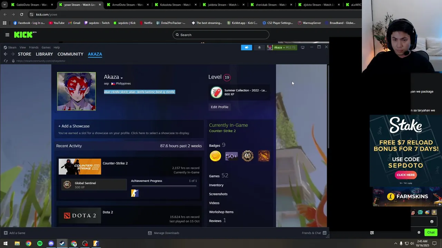Open the Dota2ProTracker bookmark
442x248 pixels.
click(x=170, y=23)
